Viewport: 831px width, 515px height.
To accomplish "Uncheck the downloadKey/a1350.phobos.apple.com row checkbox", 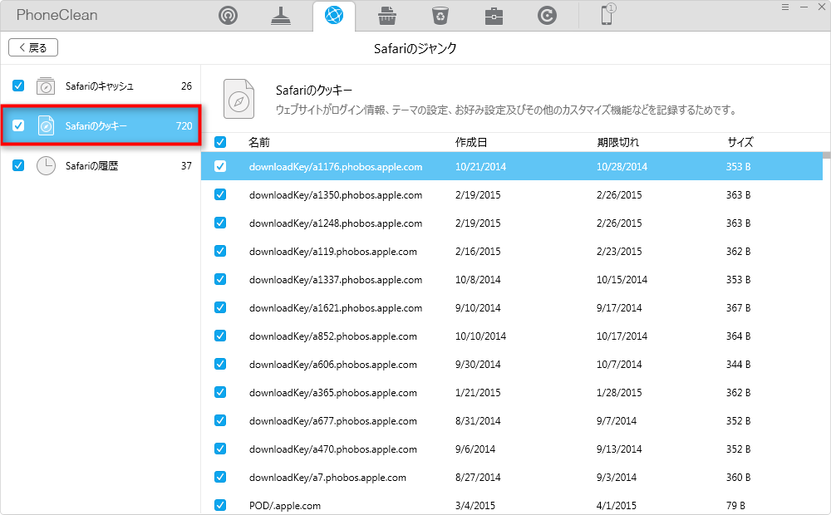I will pos(220,194).
